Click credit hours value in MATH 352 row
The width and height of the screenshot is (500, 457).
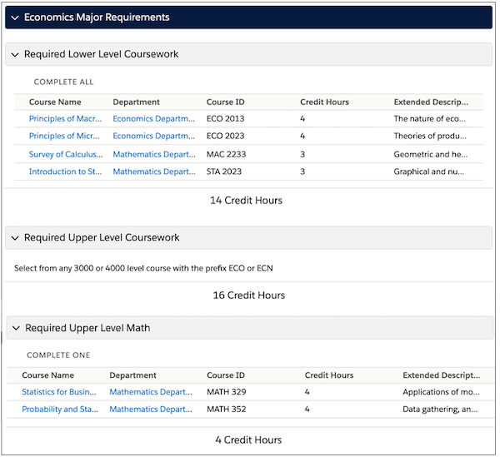coord(307,410)
